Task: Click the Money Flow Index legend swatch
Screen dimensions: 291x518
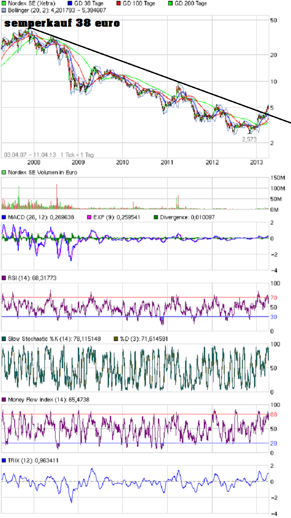Action: 4,399
